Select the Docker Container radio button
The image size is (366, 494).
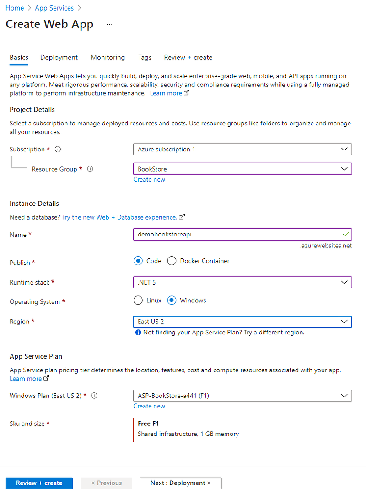(x=172, y=261)
